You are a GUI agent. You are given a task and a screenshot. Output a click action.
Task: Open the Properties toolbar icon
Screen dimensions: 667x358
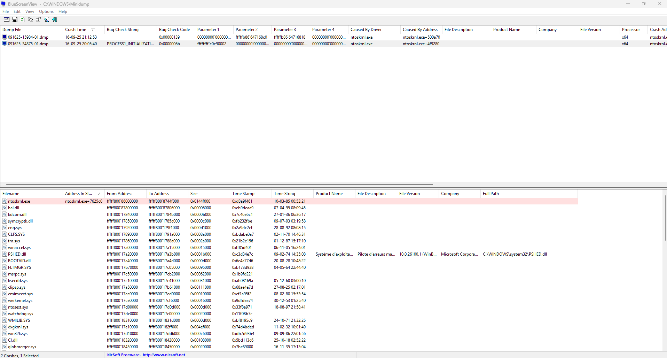(39, 20)
